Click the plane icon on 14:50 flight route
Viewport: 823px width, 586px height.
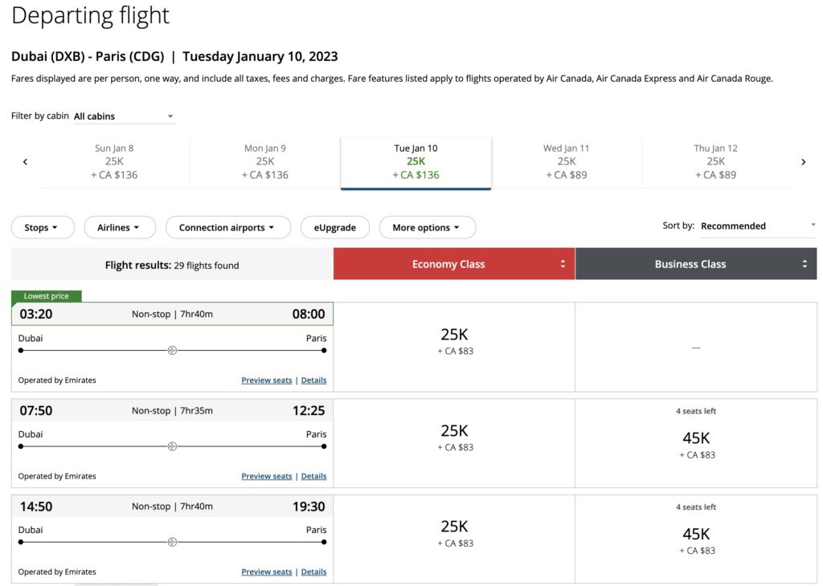[172, 543]
